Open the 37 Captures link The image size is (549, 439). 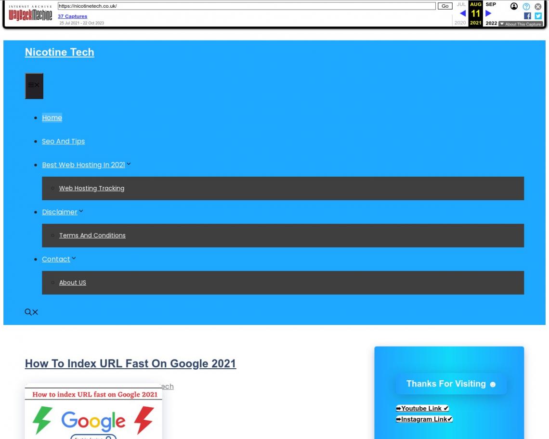point(72,16)
